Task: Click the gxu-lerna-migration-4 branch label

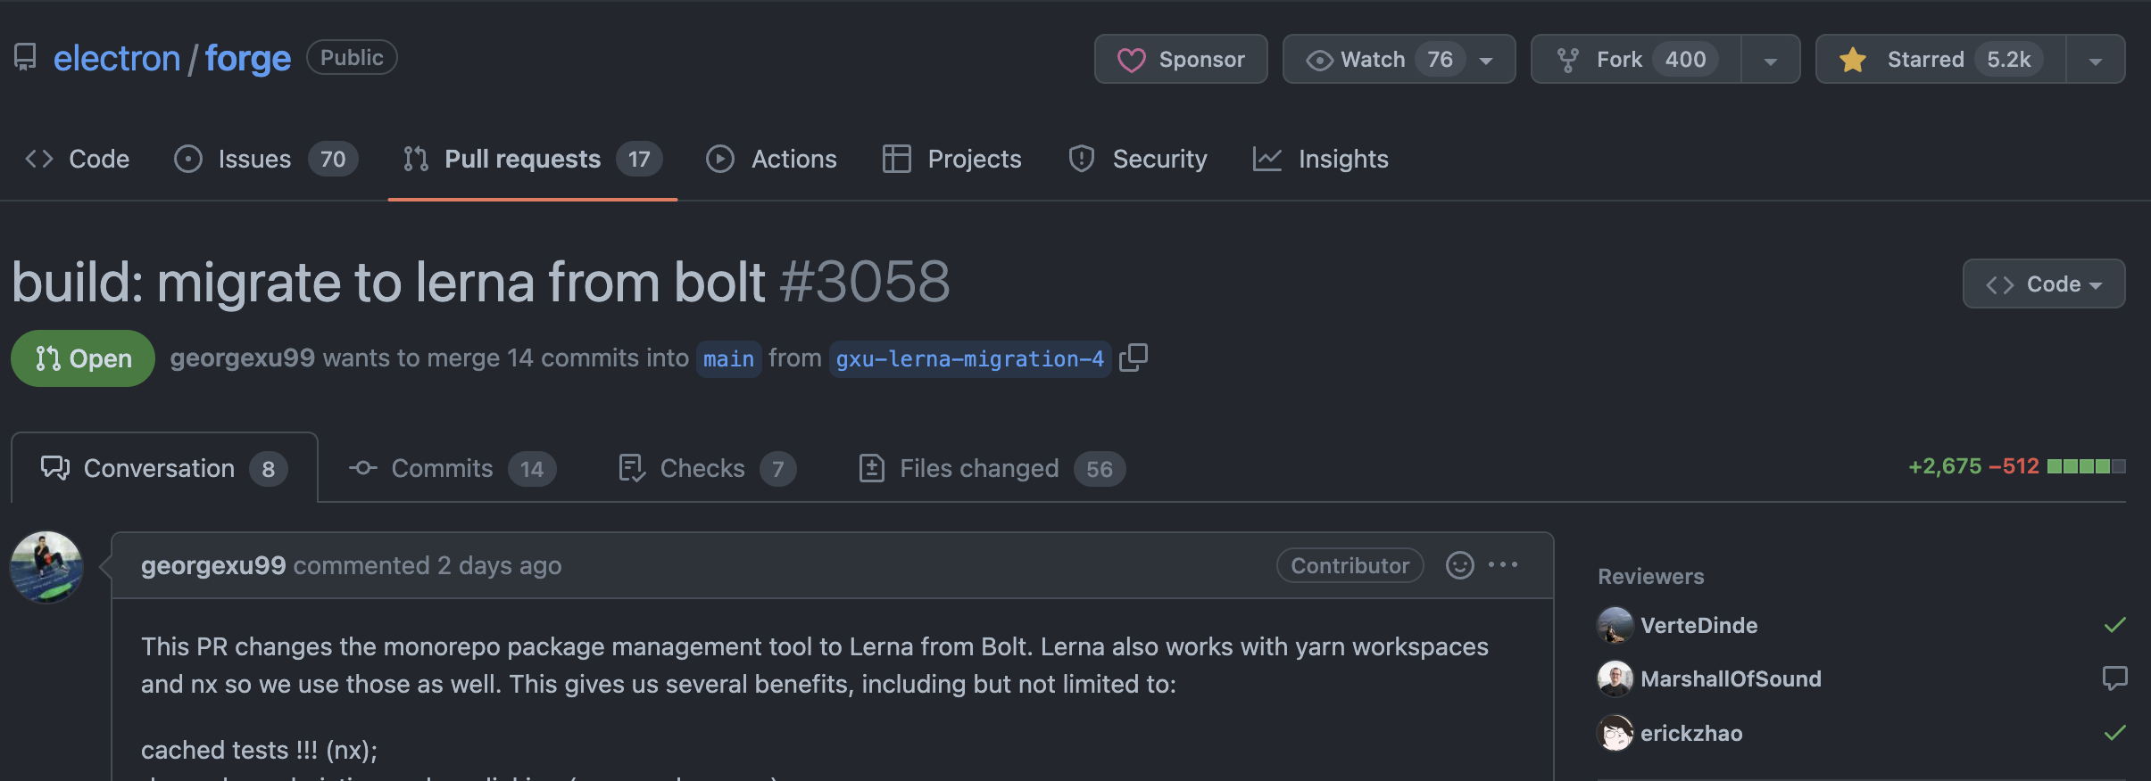Action: point(970,358)
